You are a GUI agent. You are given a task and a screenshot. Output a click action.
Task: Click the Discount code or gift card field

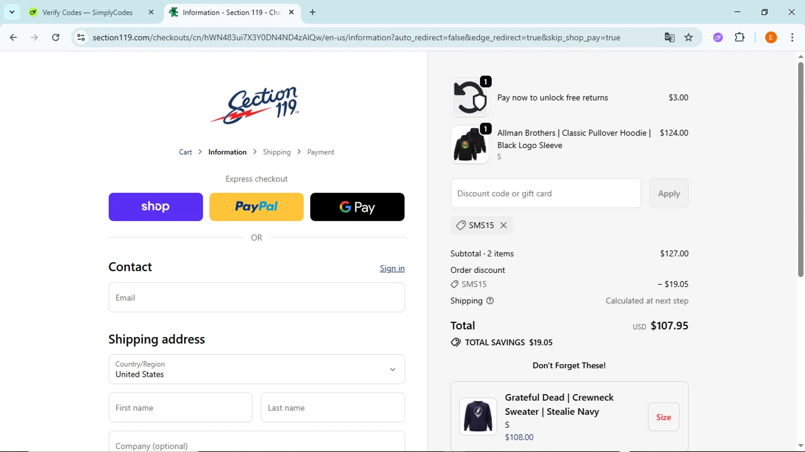pyautogui.click(x=546, y=193)
